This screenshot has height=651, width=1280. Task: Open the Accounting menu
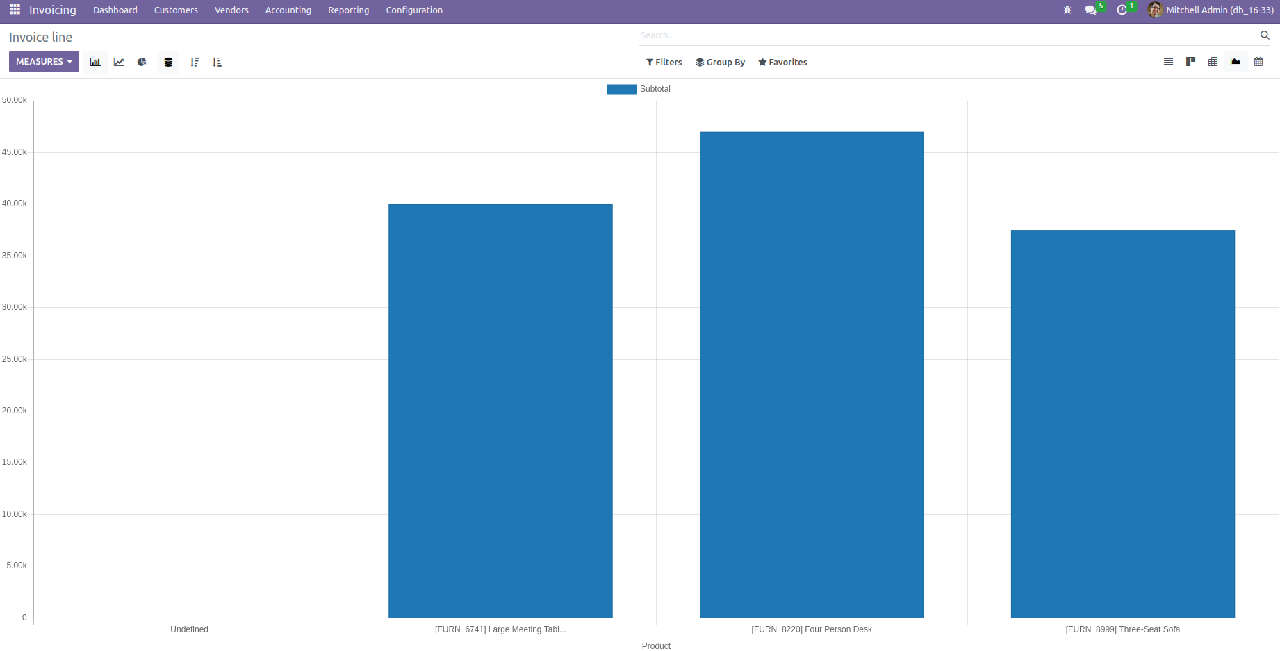(x=288, y=10)
